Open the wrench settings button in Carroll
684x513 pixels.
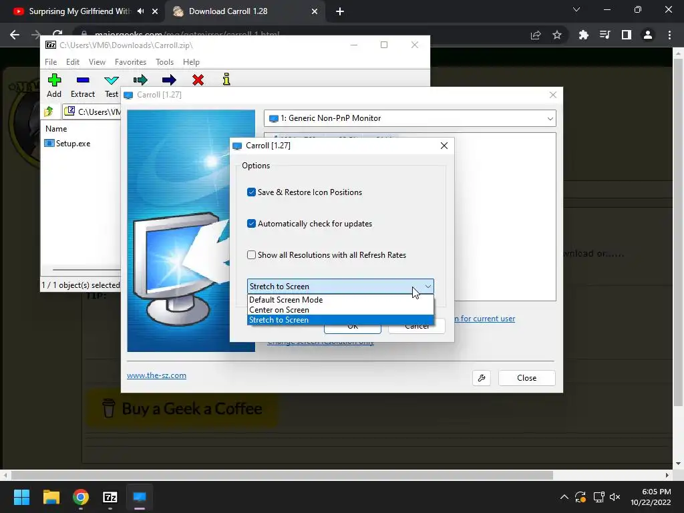point(482,378)
